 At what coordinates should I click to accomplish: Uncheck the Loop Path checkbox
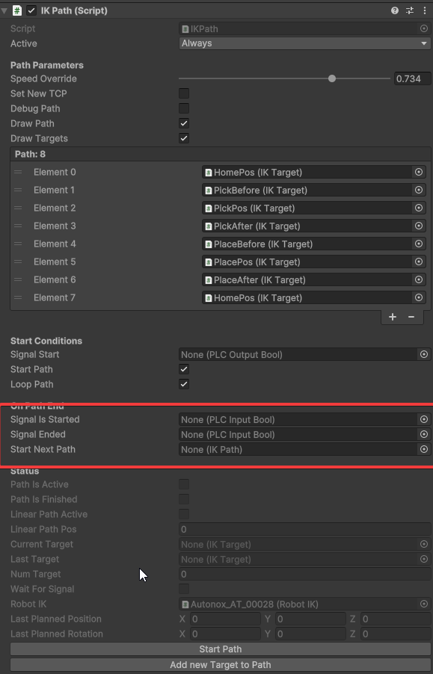(184, 384)
